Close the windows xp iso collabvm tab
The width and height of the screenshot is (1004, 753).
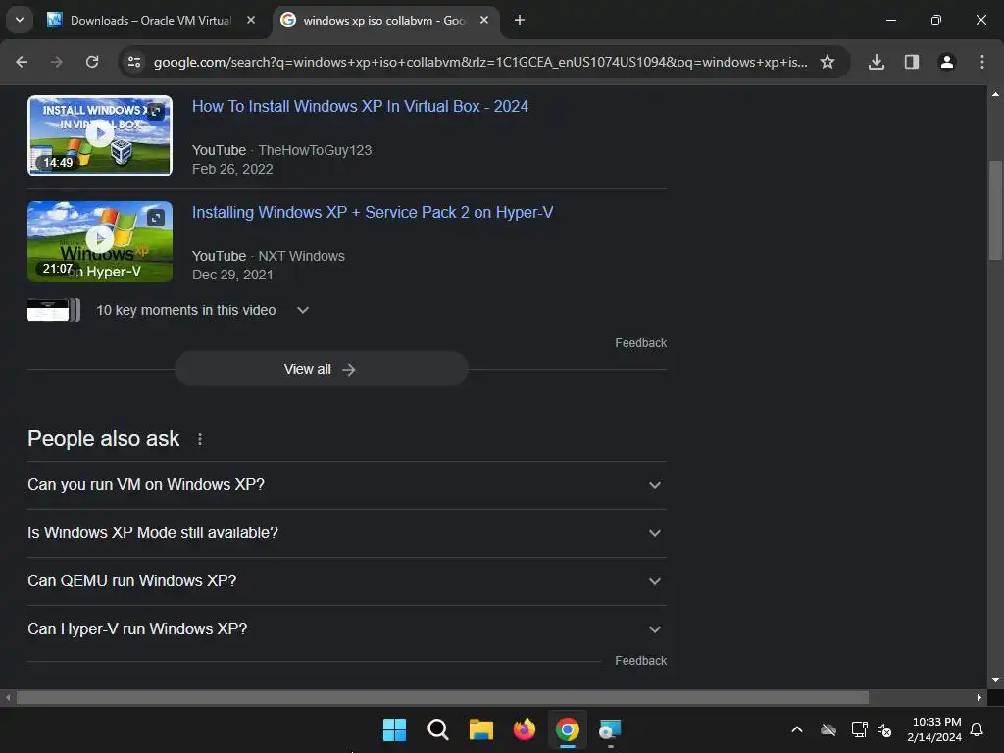(x=484, y=20)
